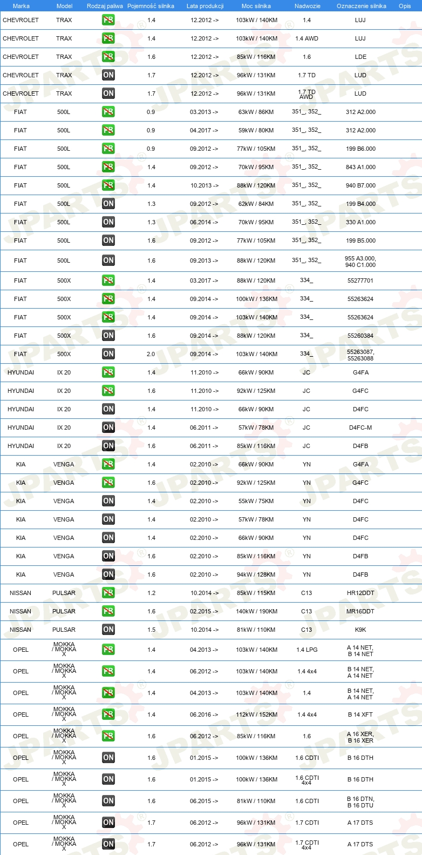The image size is (422, 855).
Task: Click petrol icon in Hyundai IX 20 G4FC row
Action: [x=108, y=391]
